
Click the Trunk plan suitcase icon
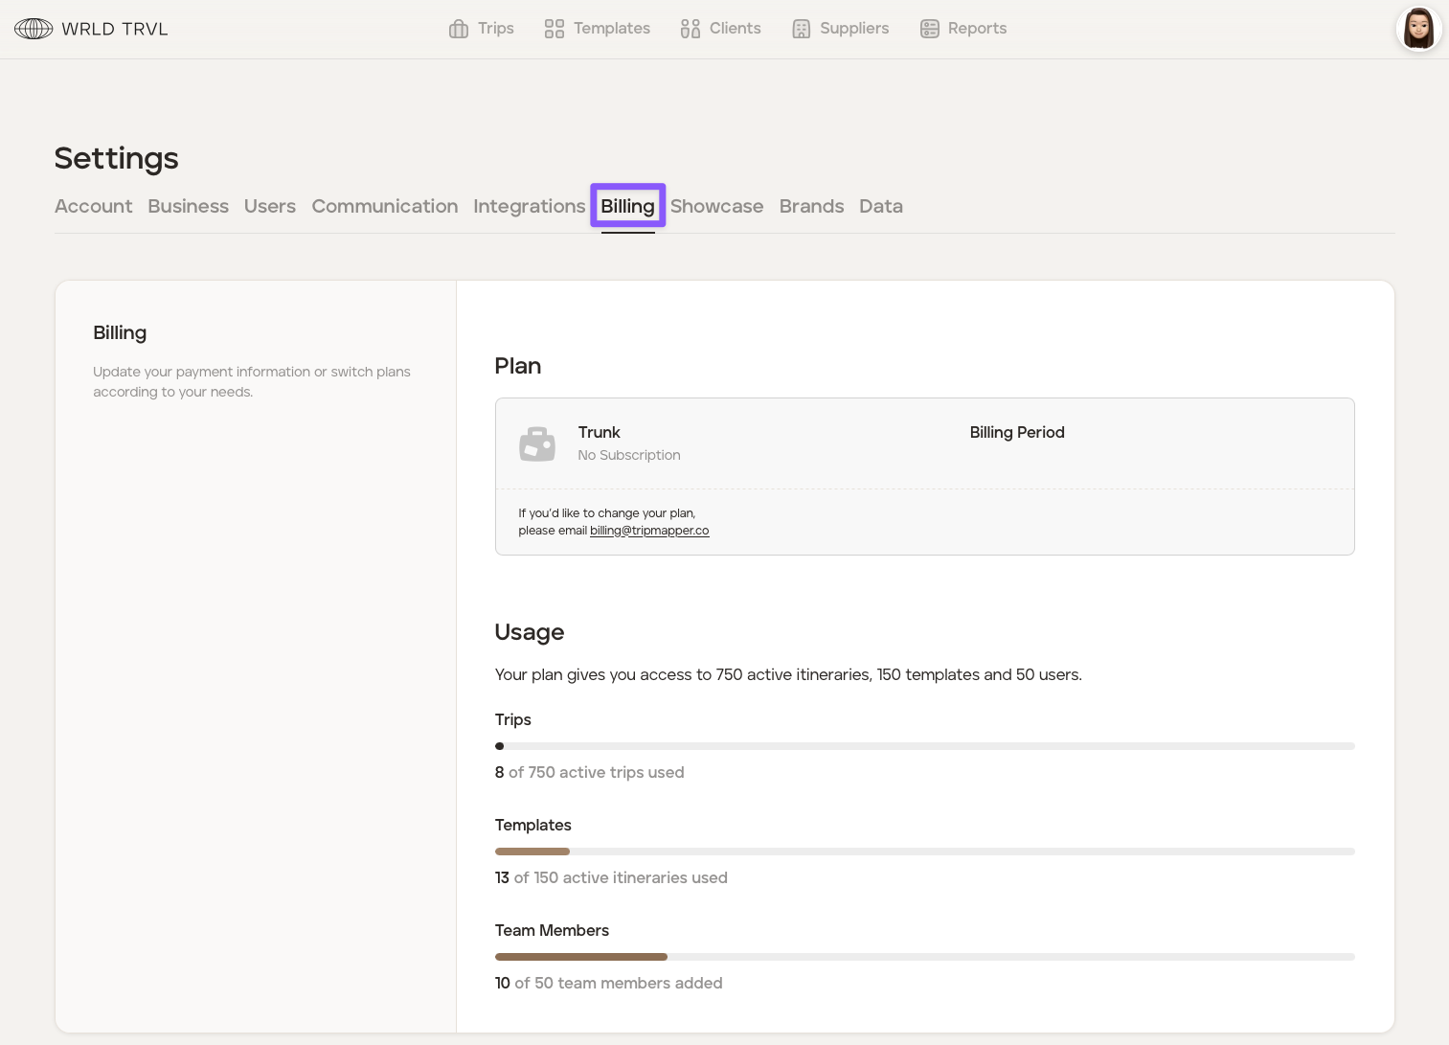[x=537, y=443]
